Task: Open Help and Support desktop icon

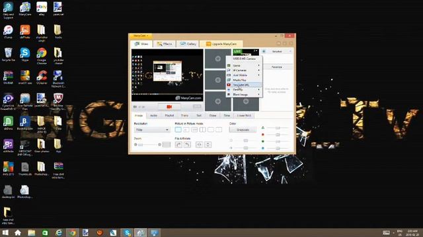Action: tap(8, 11)
